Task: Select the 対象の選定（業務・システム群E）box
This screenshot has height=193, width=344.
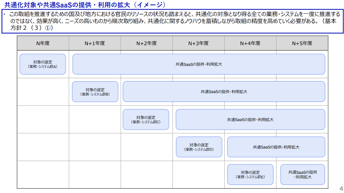Action: 250,174
